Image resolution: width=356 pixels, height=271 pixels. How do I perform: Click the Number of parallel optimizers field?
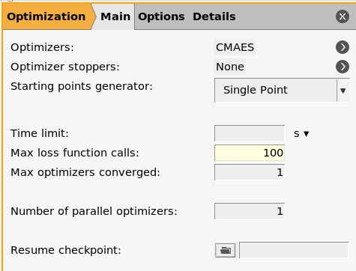(250, 211)
